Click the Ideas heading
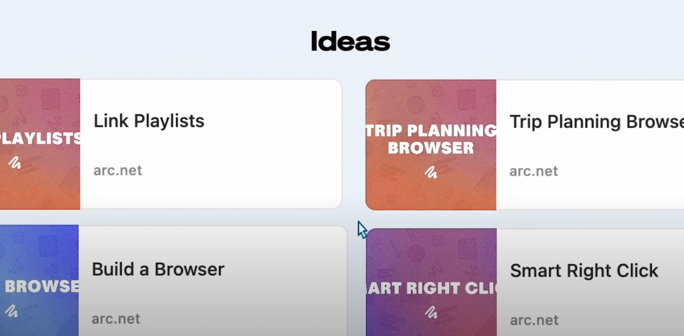The height and width of the screenshot is (336, 684). click(x=350, y=41)
